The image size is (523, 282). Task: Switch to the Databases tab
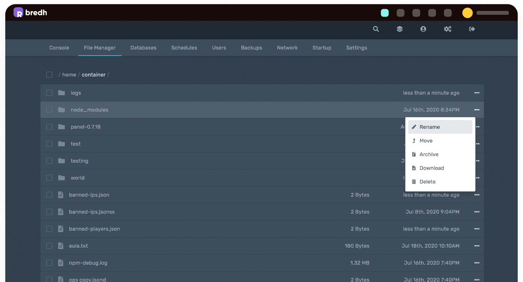pos(143,48)
